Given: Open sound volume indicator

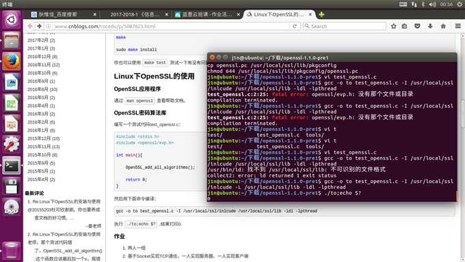Looking at the screenshot, I should click(432, 4).
